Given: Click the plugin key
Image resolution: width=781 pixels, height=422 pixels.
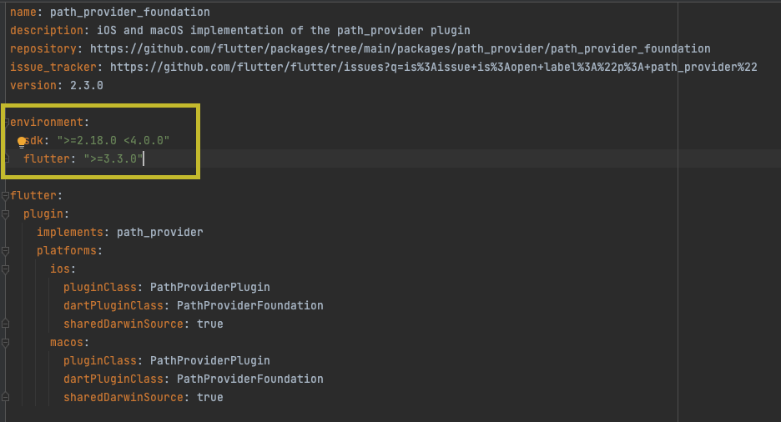Looking at the screenshot, I should click(43, 214).
